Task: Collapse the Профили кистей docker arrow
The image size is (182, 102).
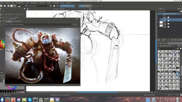Action: [x=158, y=46]
